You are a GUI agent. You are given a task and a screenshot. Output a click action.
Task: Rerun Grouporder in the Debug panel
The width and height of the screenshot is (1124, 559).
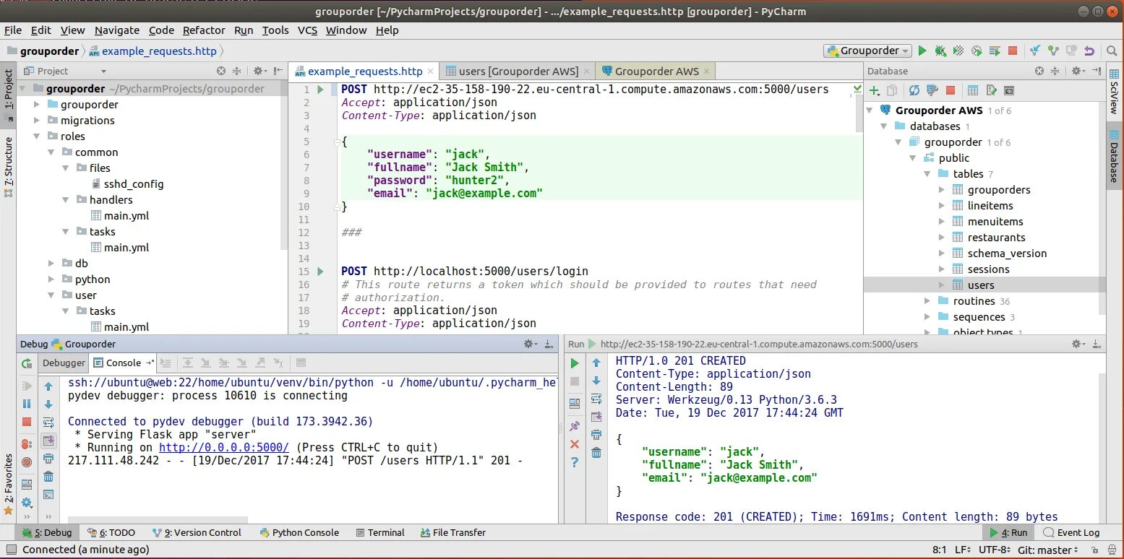click(27, 363)
